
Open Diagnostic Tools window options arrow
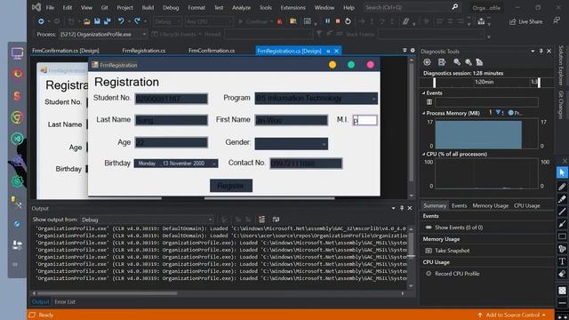point(533,52)
